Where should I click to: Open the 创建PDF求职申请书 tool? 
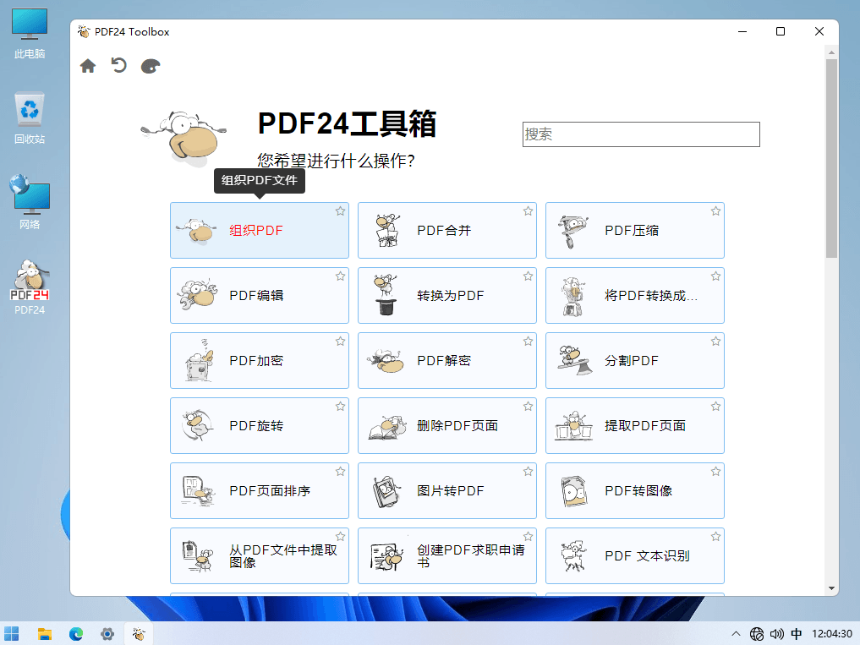coord(446,555)
